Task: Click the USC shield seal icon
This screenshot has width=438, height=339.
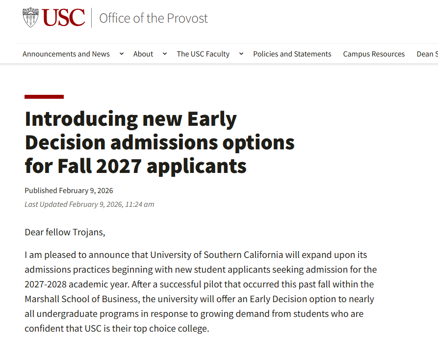Action: (x=30, y=18)
